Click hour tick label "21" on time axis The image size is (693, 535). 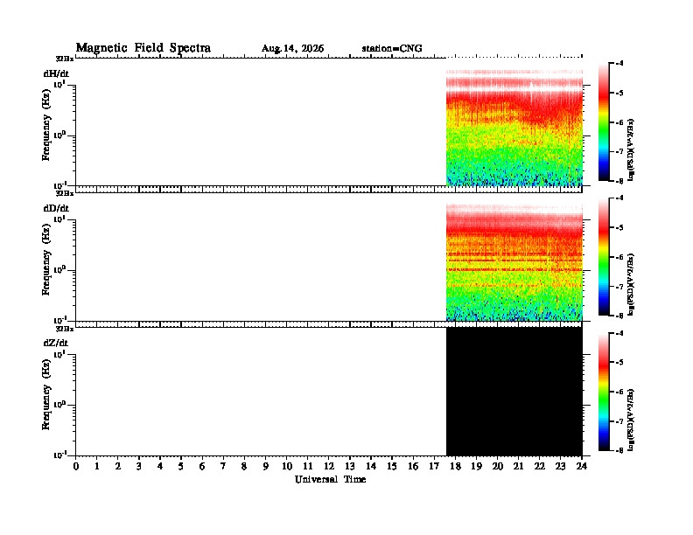click(518, 467)
